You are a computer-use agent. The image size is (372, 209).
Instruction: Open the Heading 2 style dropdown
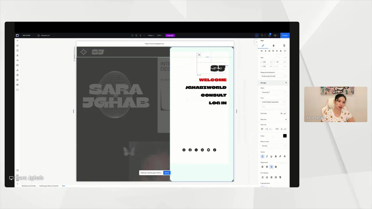pos(273,92)
